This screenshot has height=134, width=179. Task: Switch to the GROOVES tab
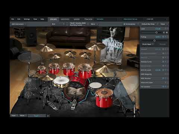tap(65, 19)
